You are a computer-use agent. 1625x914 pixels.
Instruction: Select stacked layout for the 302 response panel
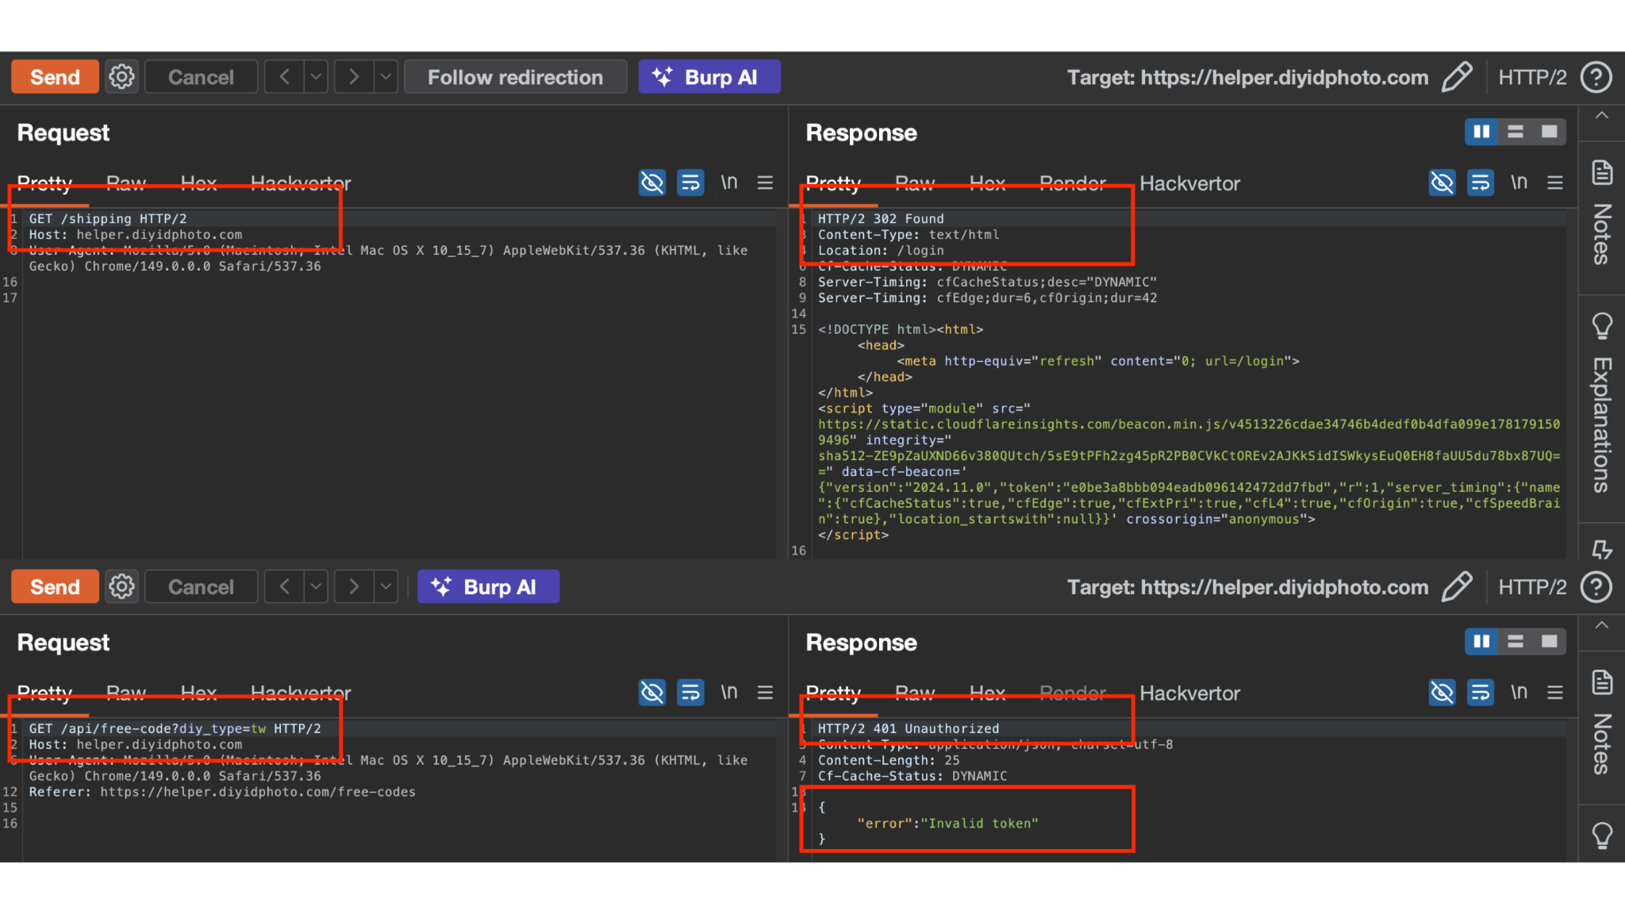[x=1516, y=132]
